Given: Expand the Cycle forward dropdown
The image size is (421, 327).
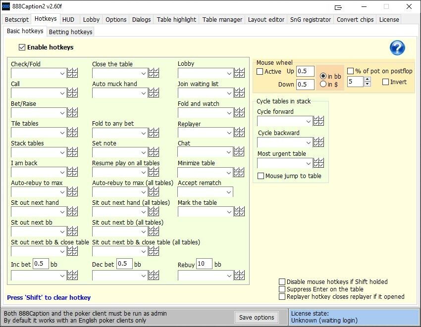Looking at the screenshot, I should coord(285,121).
